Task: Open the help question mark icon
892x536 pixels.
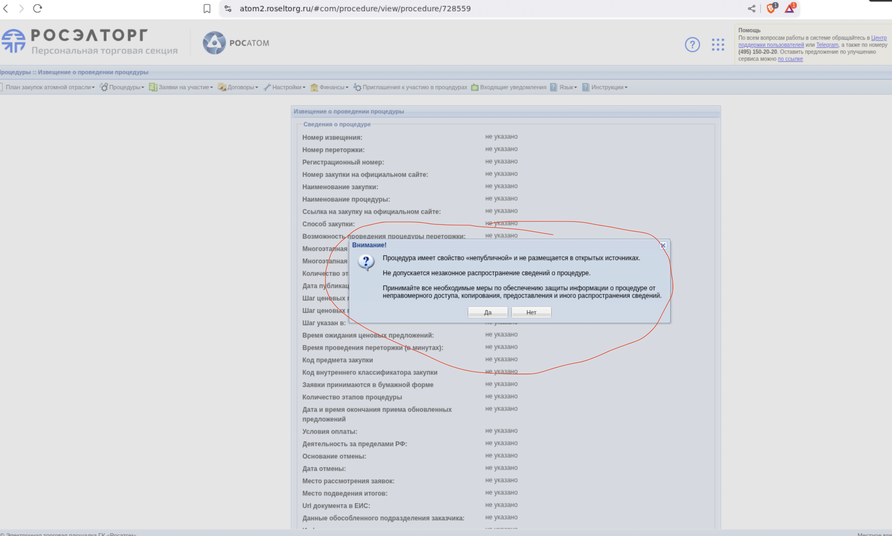Action: coord(692,45)
